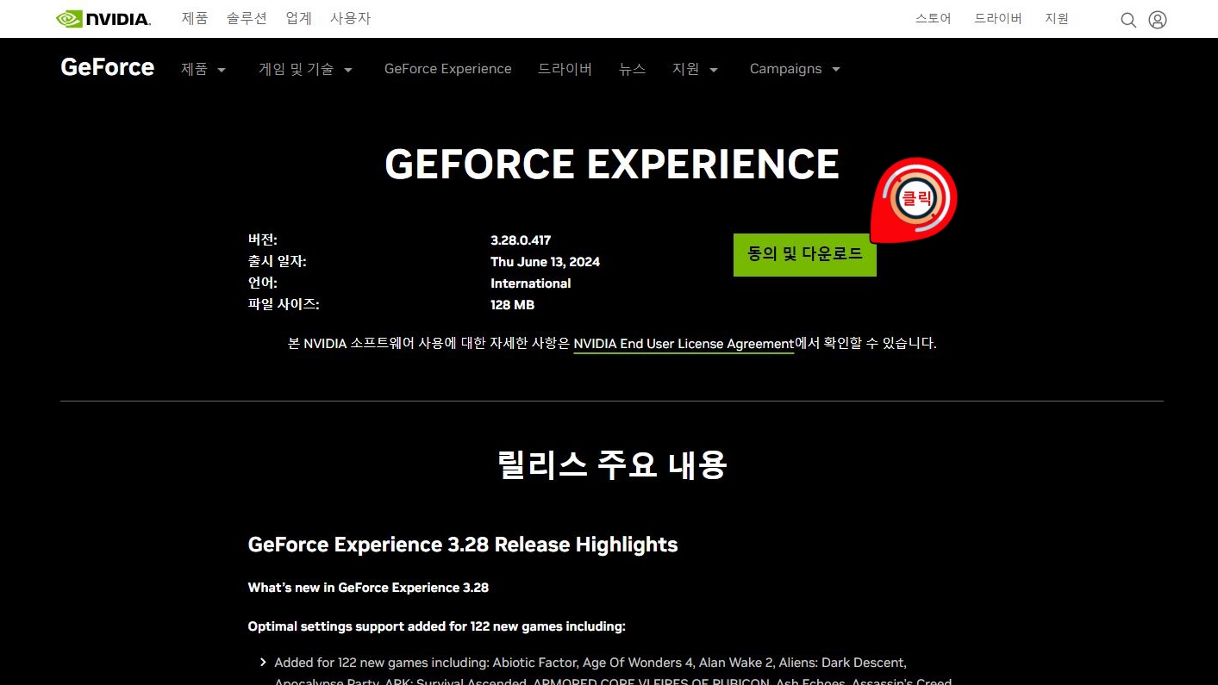
Task: Click the International language value
Action: tap(530, 283)
